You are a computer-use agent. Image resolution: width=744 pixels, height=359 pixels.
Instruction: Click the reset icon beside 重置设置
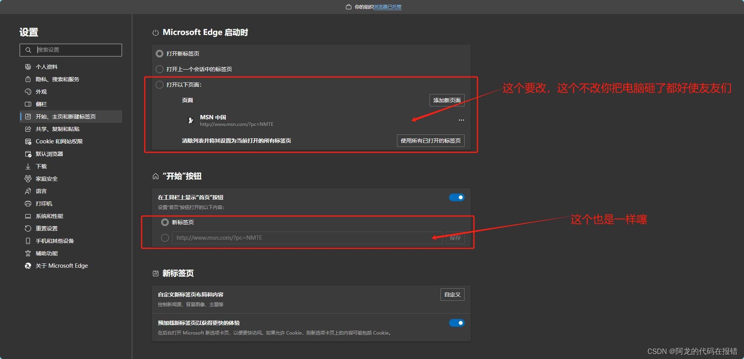pos(28,228)
